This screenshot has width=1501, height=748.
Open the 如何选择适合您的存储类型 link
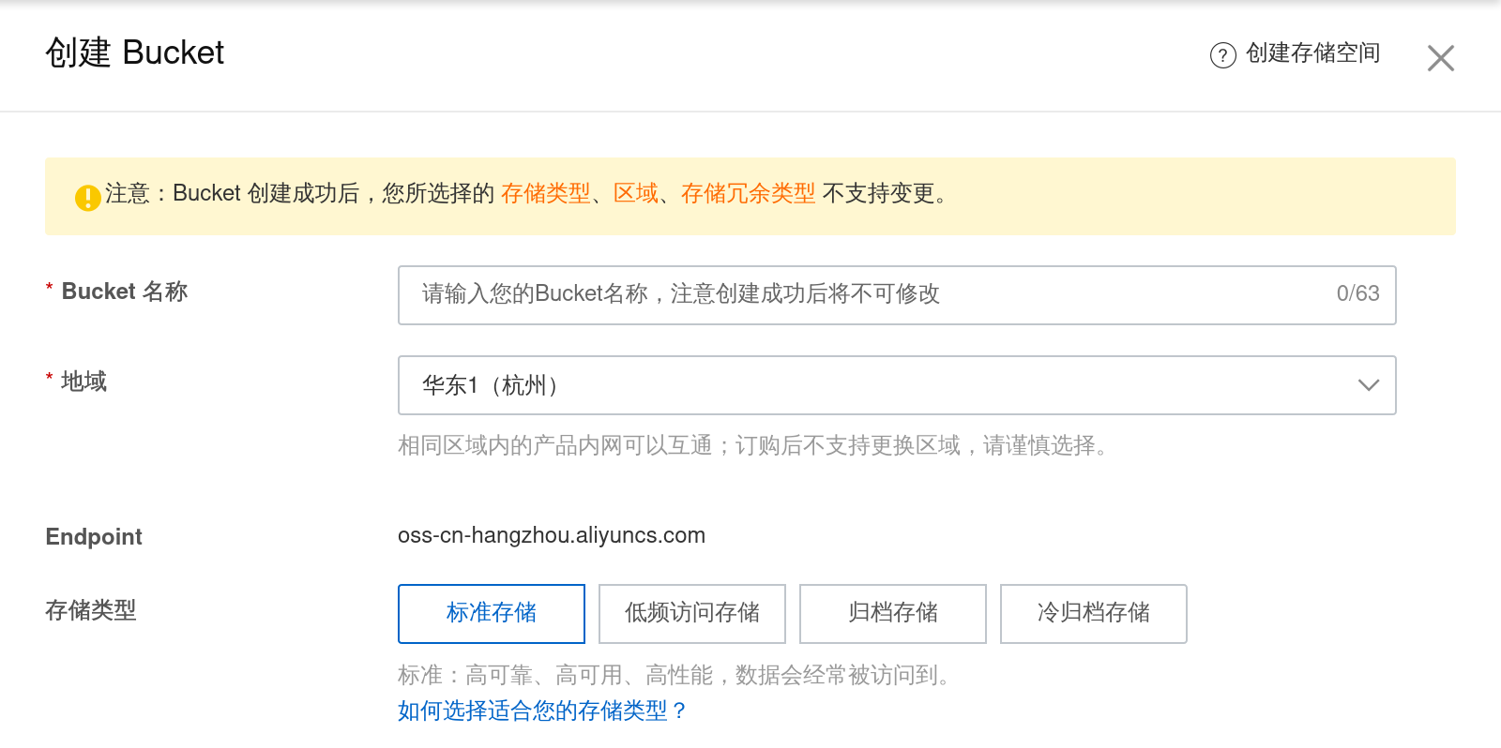(x=541, y=711)
